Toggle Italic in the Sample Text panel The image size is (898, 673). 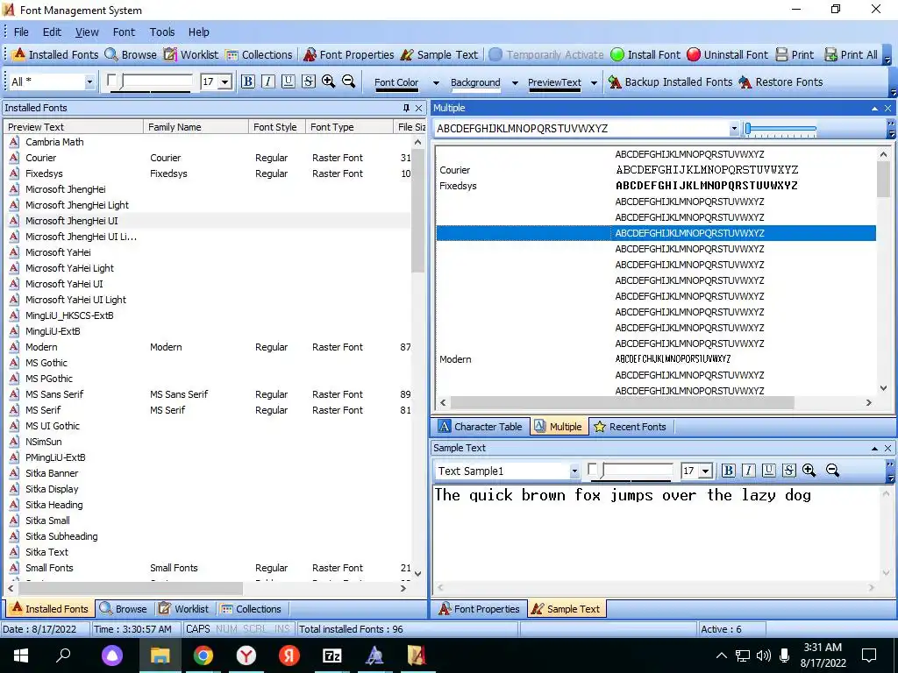pos(749,471)
